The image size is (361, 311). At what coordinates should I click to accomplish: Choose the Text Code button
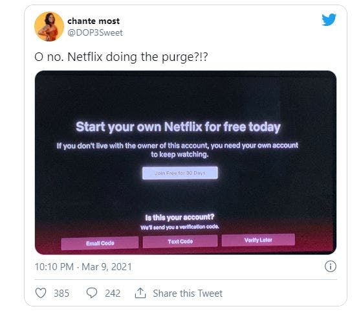pyautogui.click(x=181, y=242)
